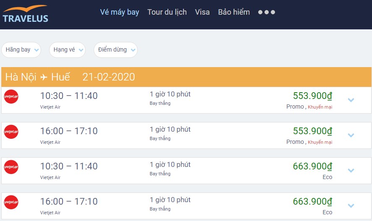This screenshot has height=221, width=372.
Task: Click the 553.900đ price of 10:30 flight
Action: pyautogui.click(x=312, y=96)
